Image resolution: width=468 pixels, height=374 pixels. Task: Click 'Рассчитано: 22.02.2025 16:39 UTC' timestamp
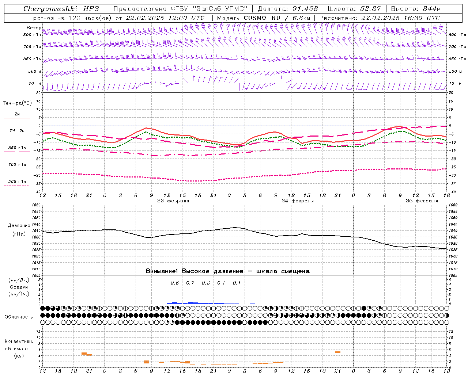point(380,18)
